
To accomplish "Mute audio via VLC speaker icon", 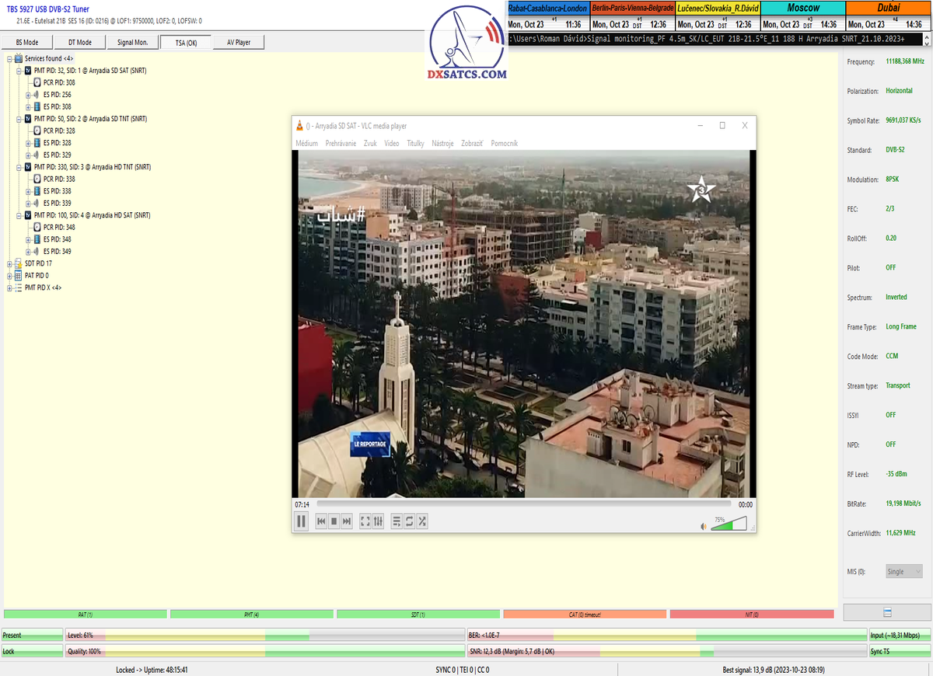I will (704, 526).
